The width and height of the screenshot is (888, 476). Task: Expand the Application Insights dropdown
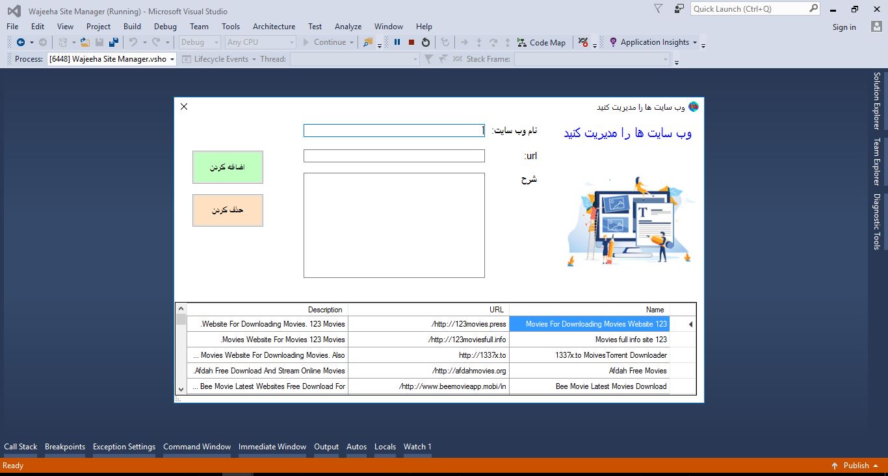pyautogui.click(x=694, y=42)
